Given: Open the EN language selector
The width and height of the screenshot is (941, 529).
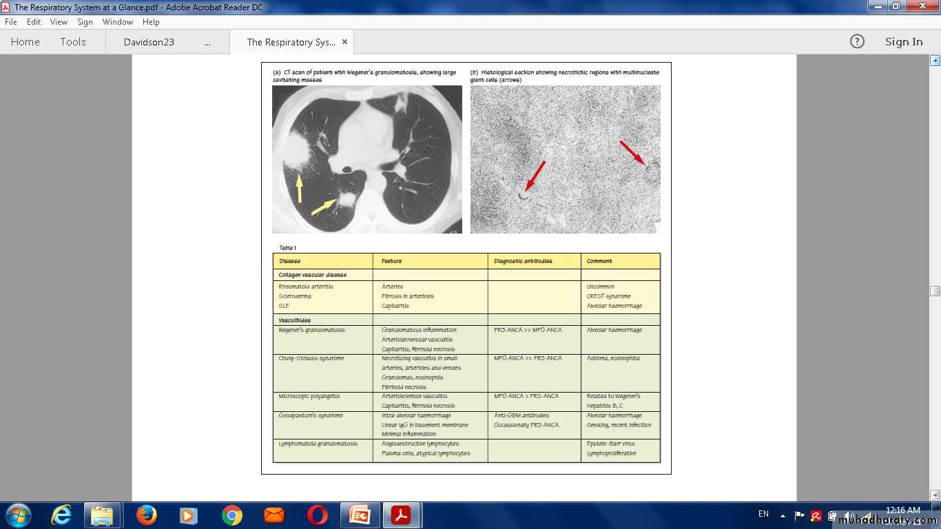Looking at the screenshot, I should pyautogui.click(x=763, y=514).
